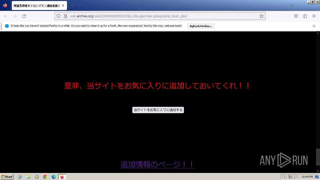Select Firefox taskbar button

click(x=62, y=177)
